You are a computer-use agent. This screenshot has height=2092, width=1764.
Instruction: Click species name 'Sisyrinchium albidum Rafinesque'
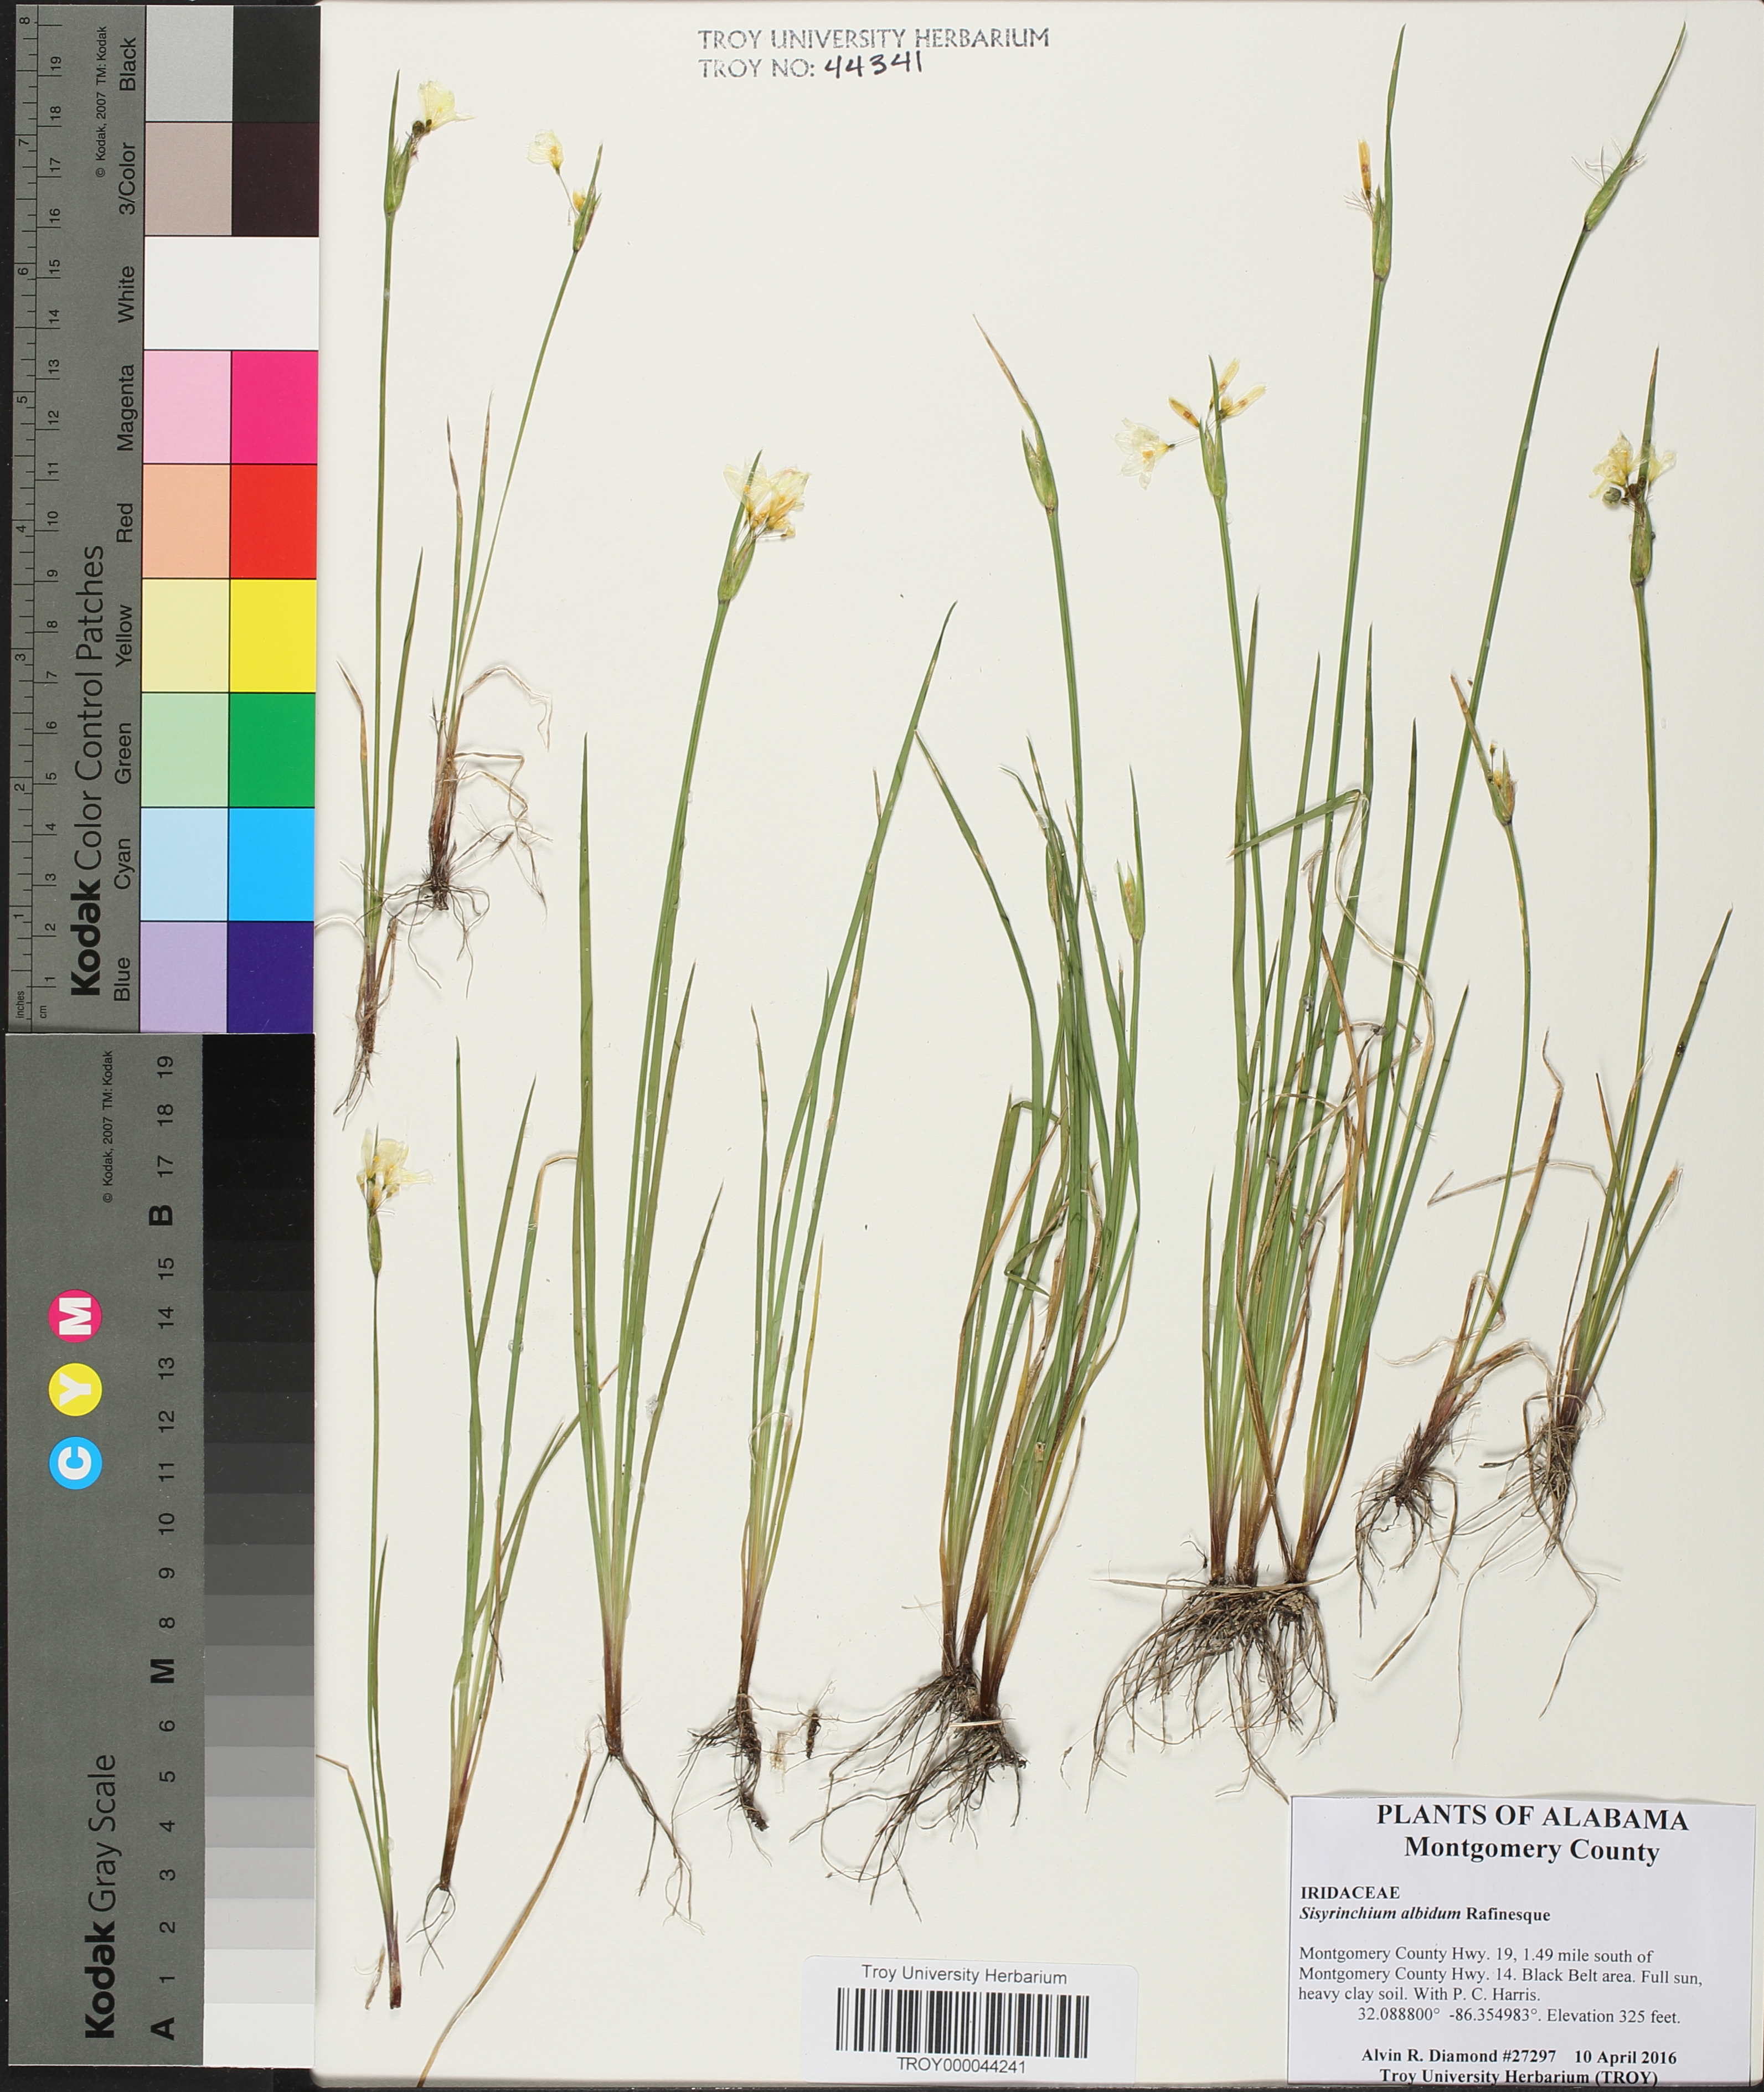[1424, 1914]
